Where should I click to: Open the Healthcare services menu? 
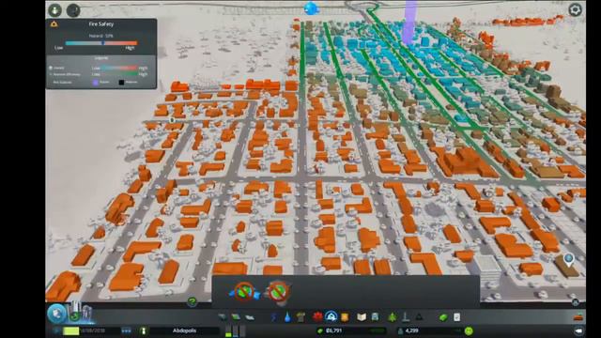[317, 317]
